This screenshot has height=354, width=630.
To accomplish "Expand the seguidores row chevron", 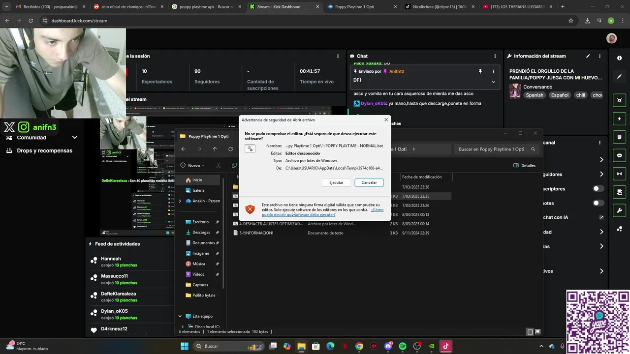I will pyautogui.click(x=601, y=174).
